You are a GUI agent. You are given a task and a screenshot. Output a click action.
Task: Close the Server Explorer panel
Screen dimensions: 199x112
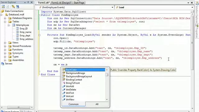tap(32, 2)
